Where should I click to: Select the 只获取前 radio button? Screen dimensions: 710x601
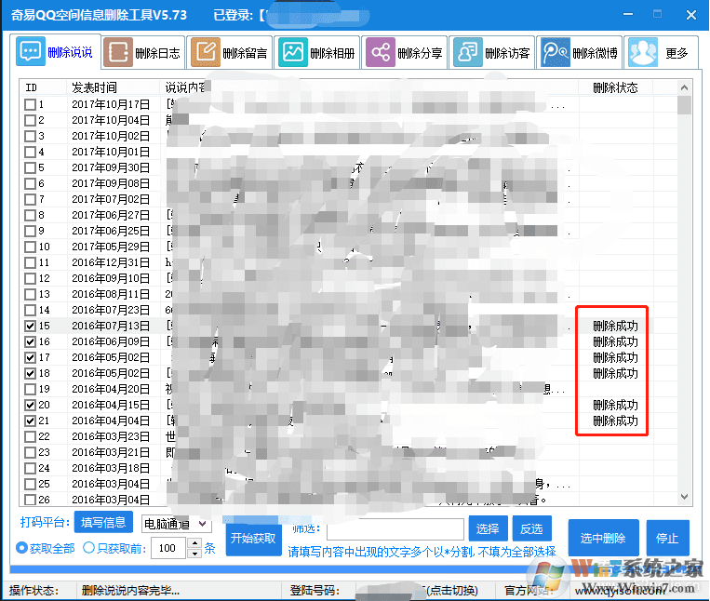[88, 548]
